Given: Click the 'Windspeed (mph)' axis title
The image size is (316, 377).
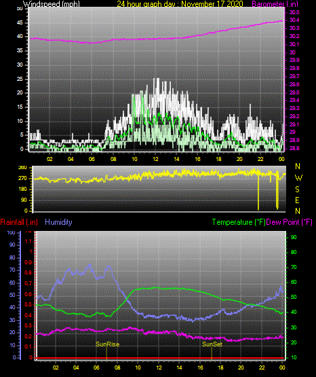Looking at the screenshot, I should (x=51, y=3).
